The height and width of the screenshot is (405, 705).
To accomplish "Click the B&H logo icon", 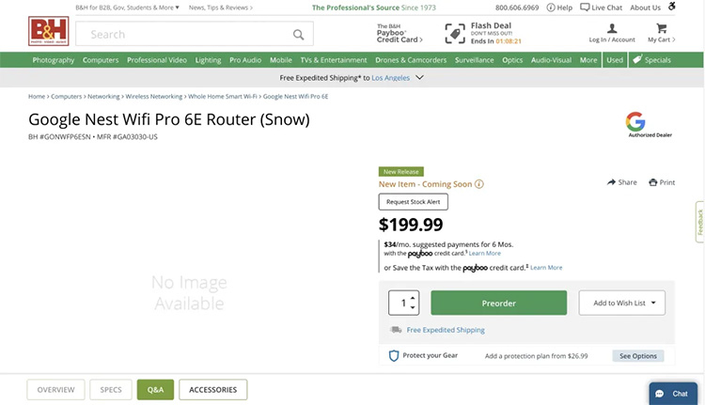I will (x=47, y=34).
